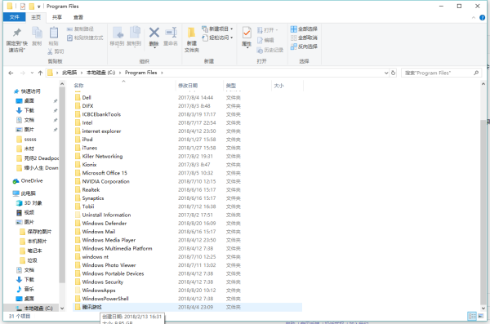Expand the address bar history dropdown
Screen dimensions: 490x324
pyautogui.click(x=386, y=73)
